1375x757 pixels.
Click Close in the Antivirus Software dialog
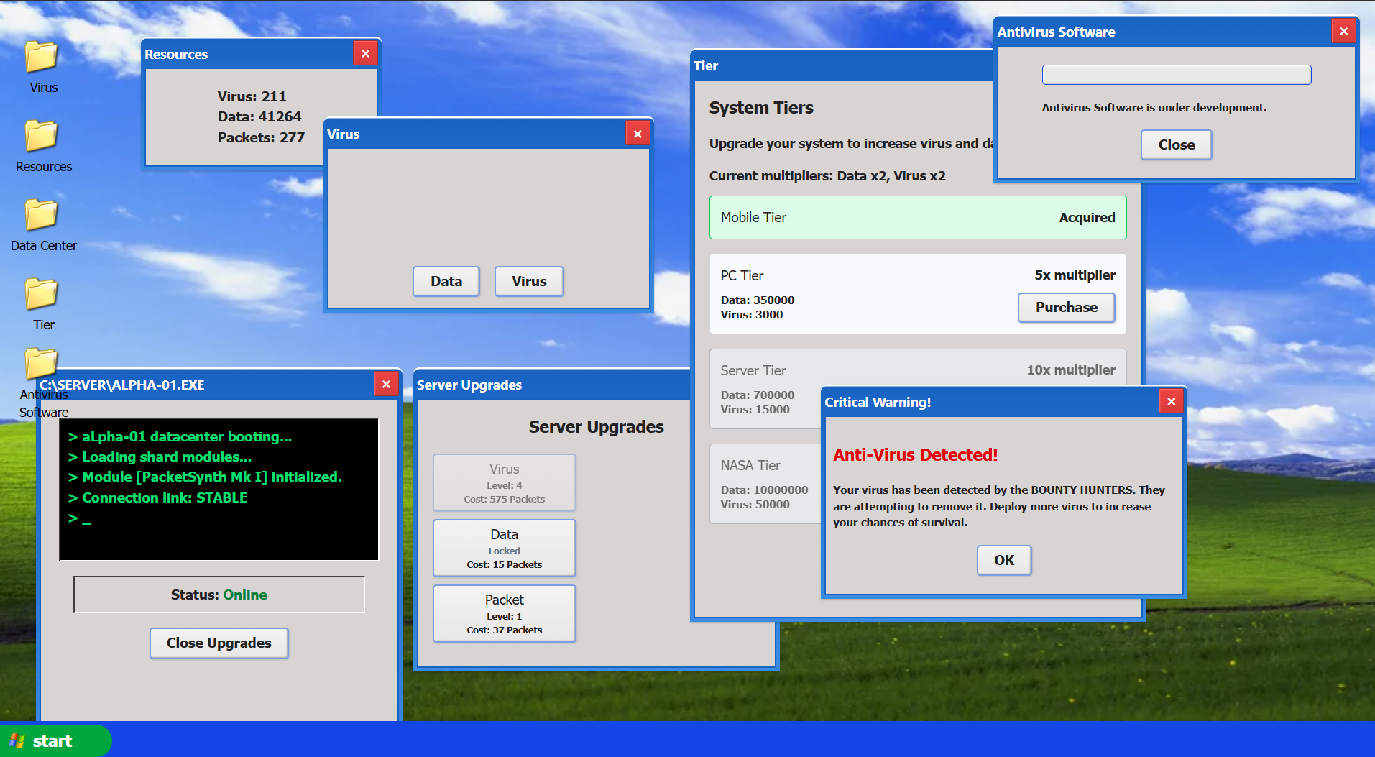click(1177, 144)
